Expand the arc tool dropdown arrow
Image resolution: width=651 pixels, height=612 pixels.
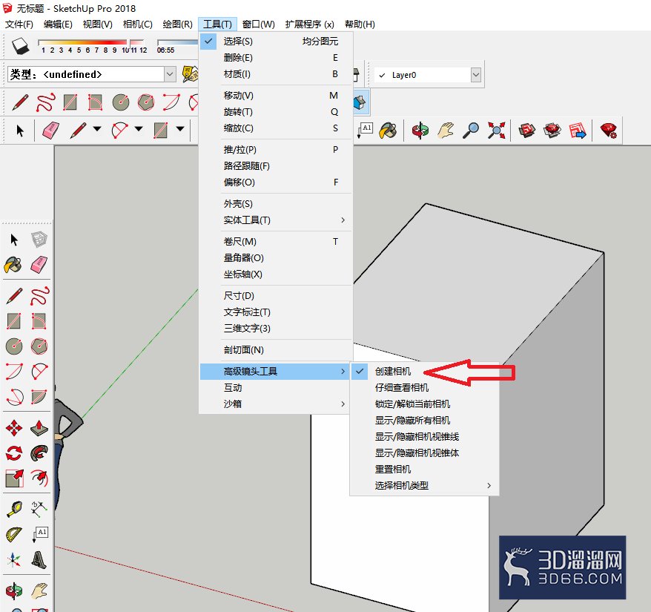click(x=139, y=129)
